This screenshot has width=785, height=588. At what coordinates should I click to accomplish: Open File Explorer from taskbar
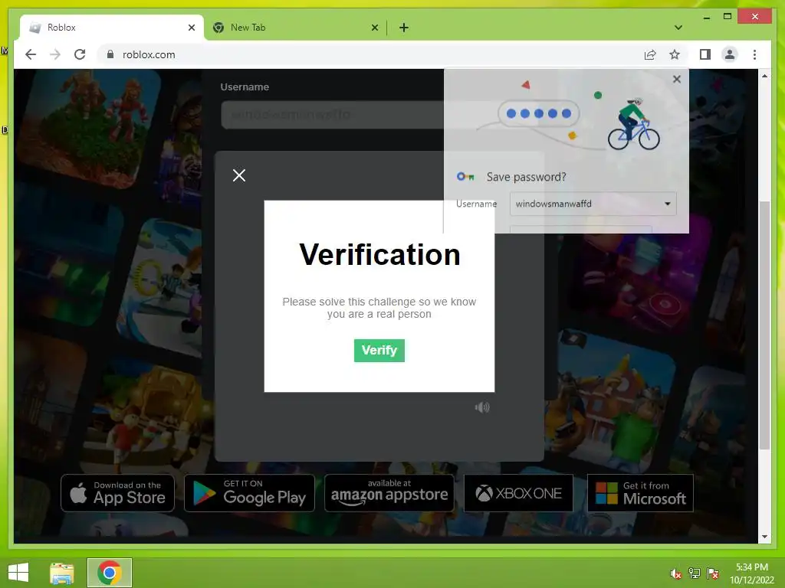tap(62, 573)
